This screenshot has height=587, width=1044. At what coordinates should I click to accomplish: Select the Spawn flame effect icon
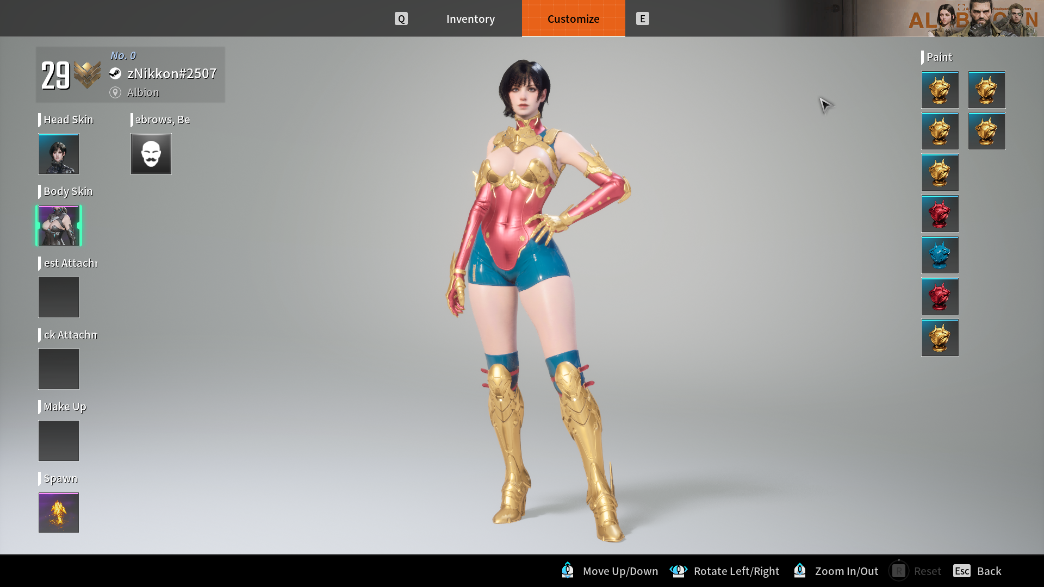59,513
